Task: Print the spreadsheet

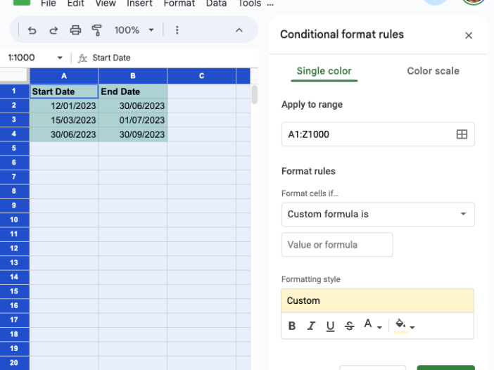Action: coord(75,30)
